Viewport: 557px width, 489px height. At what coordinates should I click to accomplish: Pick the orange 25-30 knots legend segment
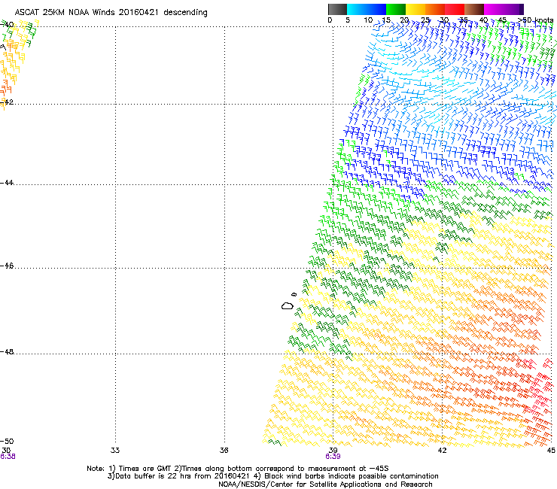(x=435, y=9)
